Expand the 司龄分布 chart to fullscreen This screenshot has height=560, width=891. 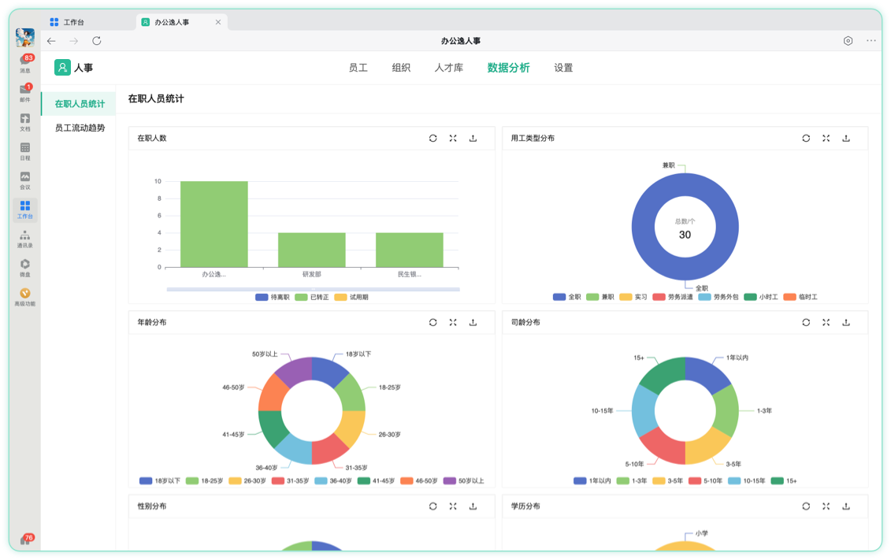[x=826, y=322]
